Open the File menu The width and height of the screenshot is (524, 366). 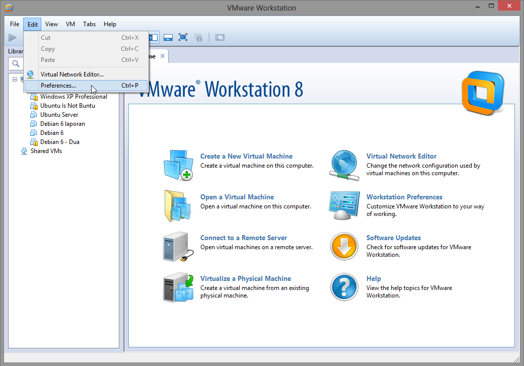[x=15, y=24]
